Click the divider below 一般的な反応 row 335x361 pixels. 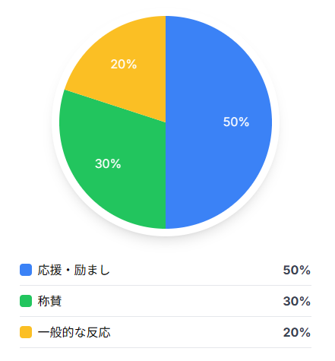coord(166,347)
